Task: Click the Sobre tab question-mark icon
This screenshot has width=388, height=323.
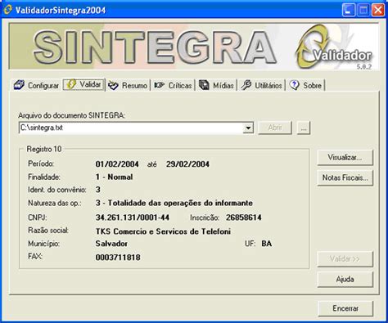Action: [294, 85]
